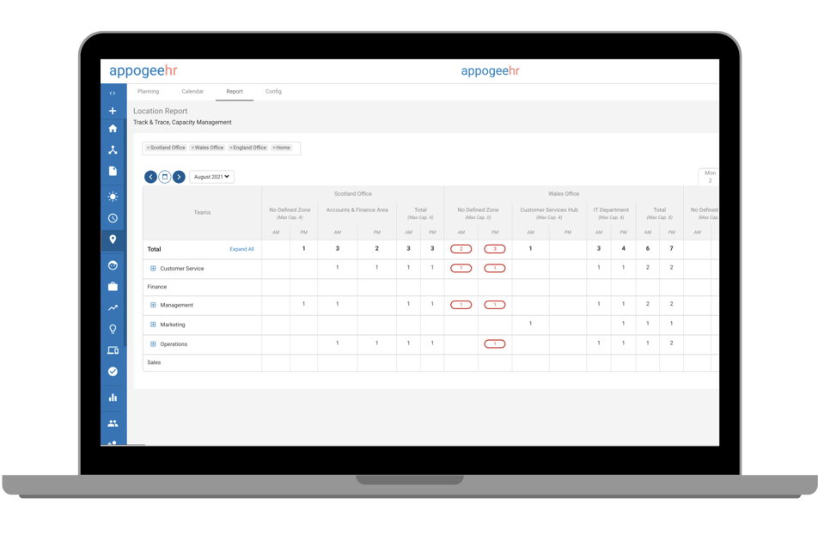Viewport: 818px width, 553px height.
Task: Open the devices icon in sidebar
Action: tap(113, 350)
